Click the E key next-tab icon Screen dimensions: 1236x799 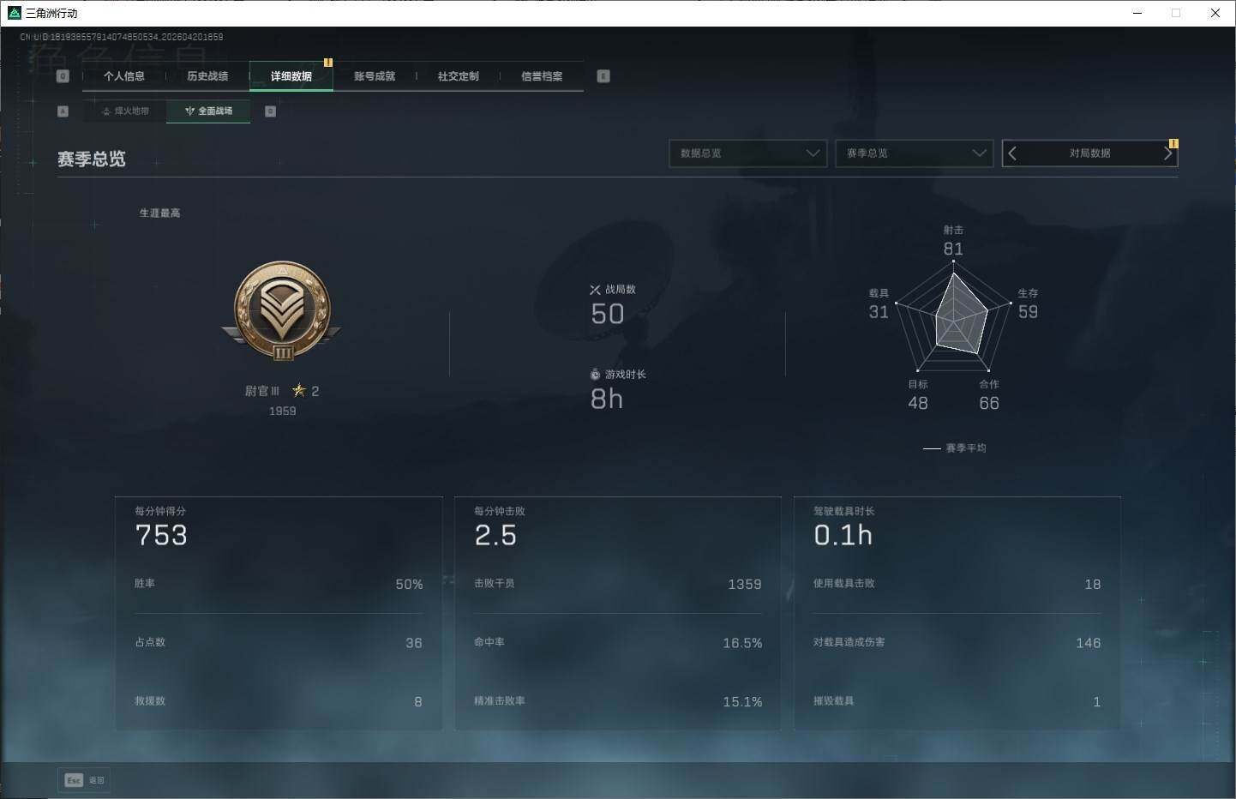603,76
